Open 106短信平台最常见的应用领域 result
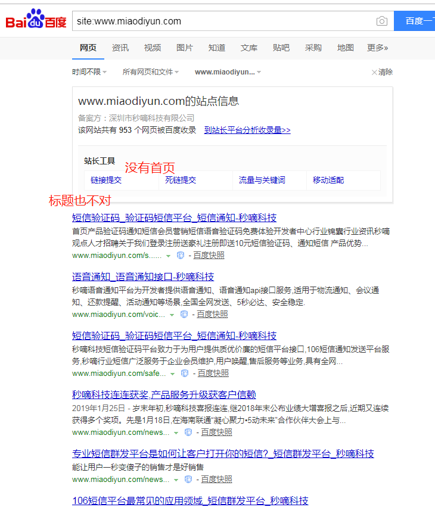The width and height of the screenshot is (435, 507). 190,500
